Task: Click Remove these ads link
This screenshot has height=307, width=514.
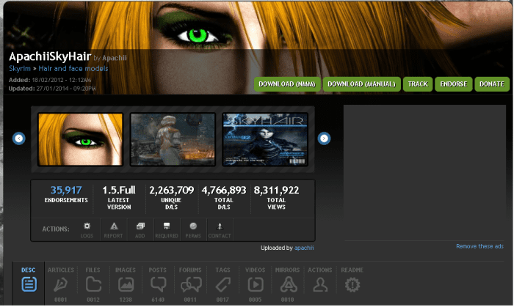Action: pyautogui.click(x=479, y=246)
